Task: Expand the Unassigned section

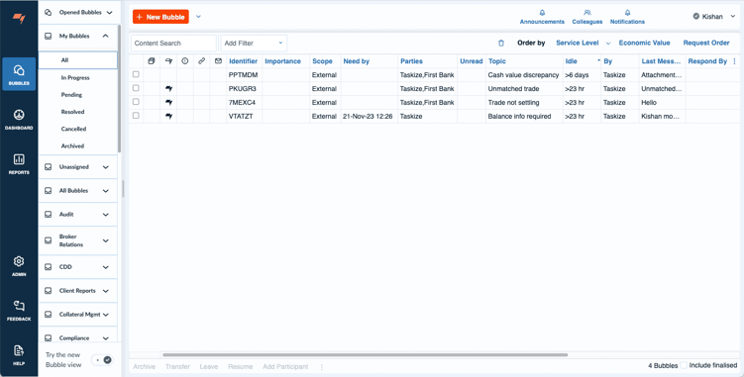Action: tap(105, 167)
